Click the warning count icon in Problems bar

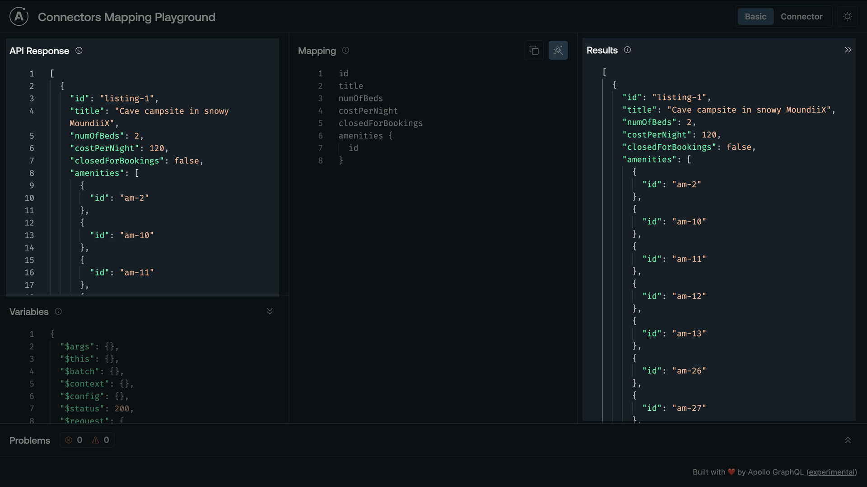[95, 440]
